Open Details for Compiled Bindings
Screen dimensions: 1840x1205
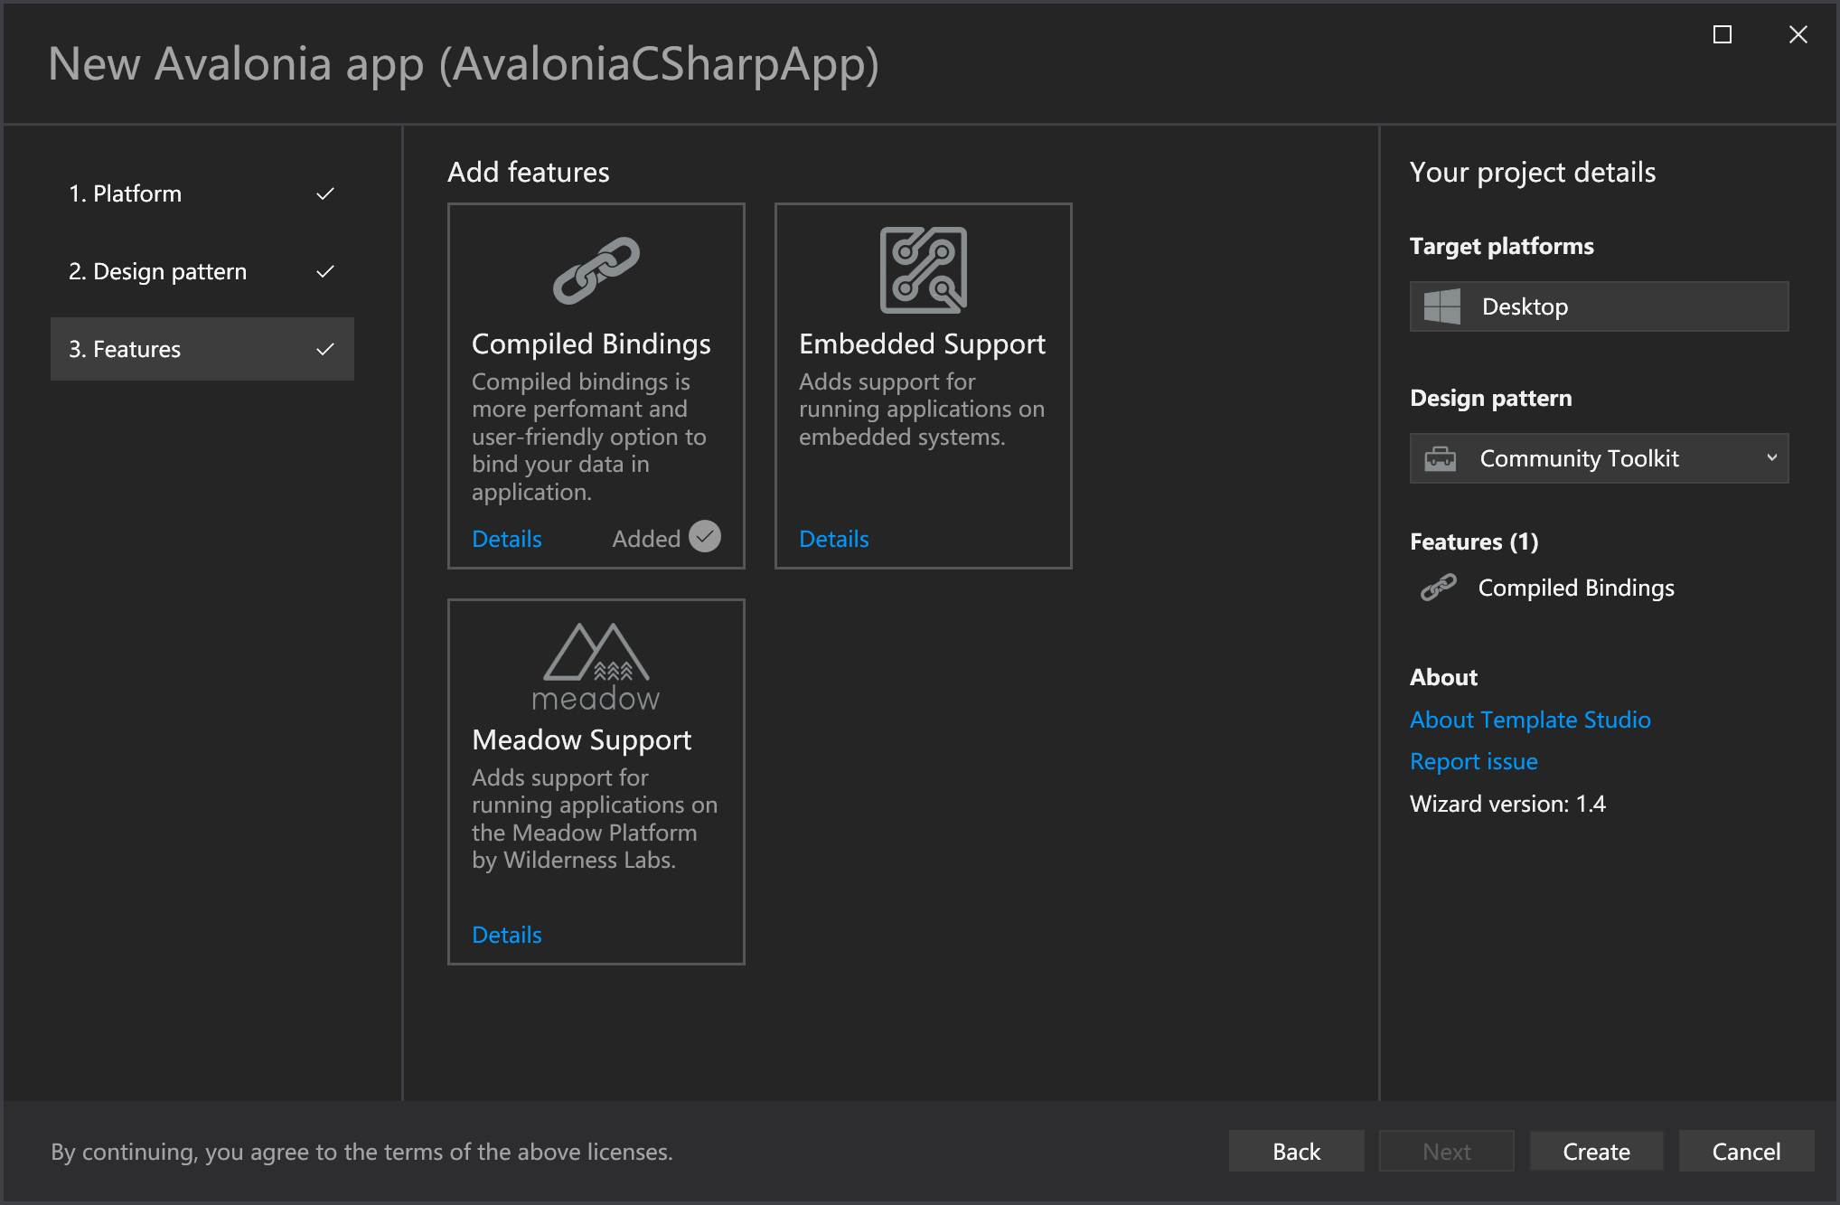point(507,539)
